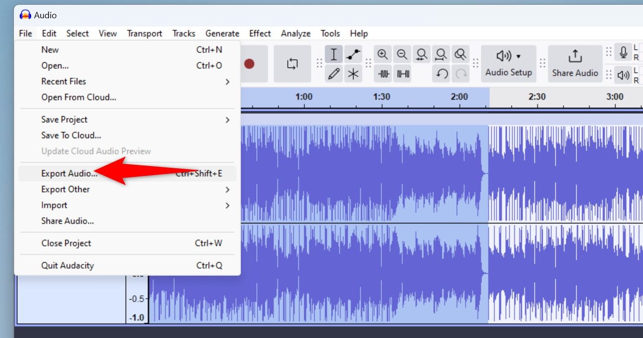Select the Selection tool
Image resolution: width=643 pixels, height=338 pixels.
(333, 54)
